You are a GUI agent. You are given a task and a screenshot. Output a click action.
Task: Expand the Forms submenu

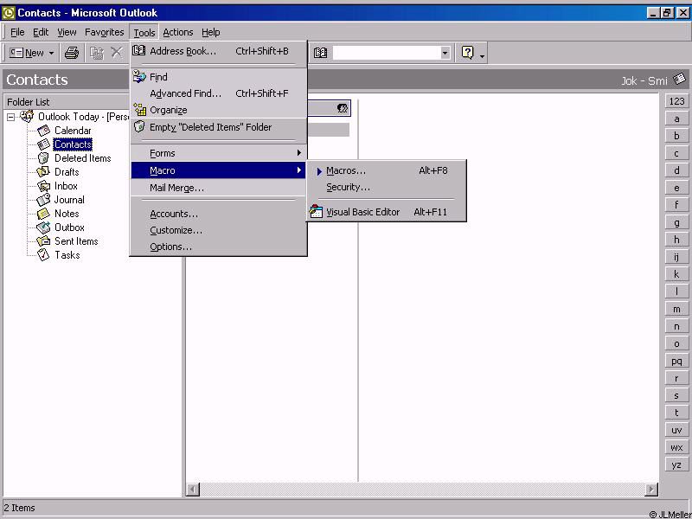pos(219,153)
